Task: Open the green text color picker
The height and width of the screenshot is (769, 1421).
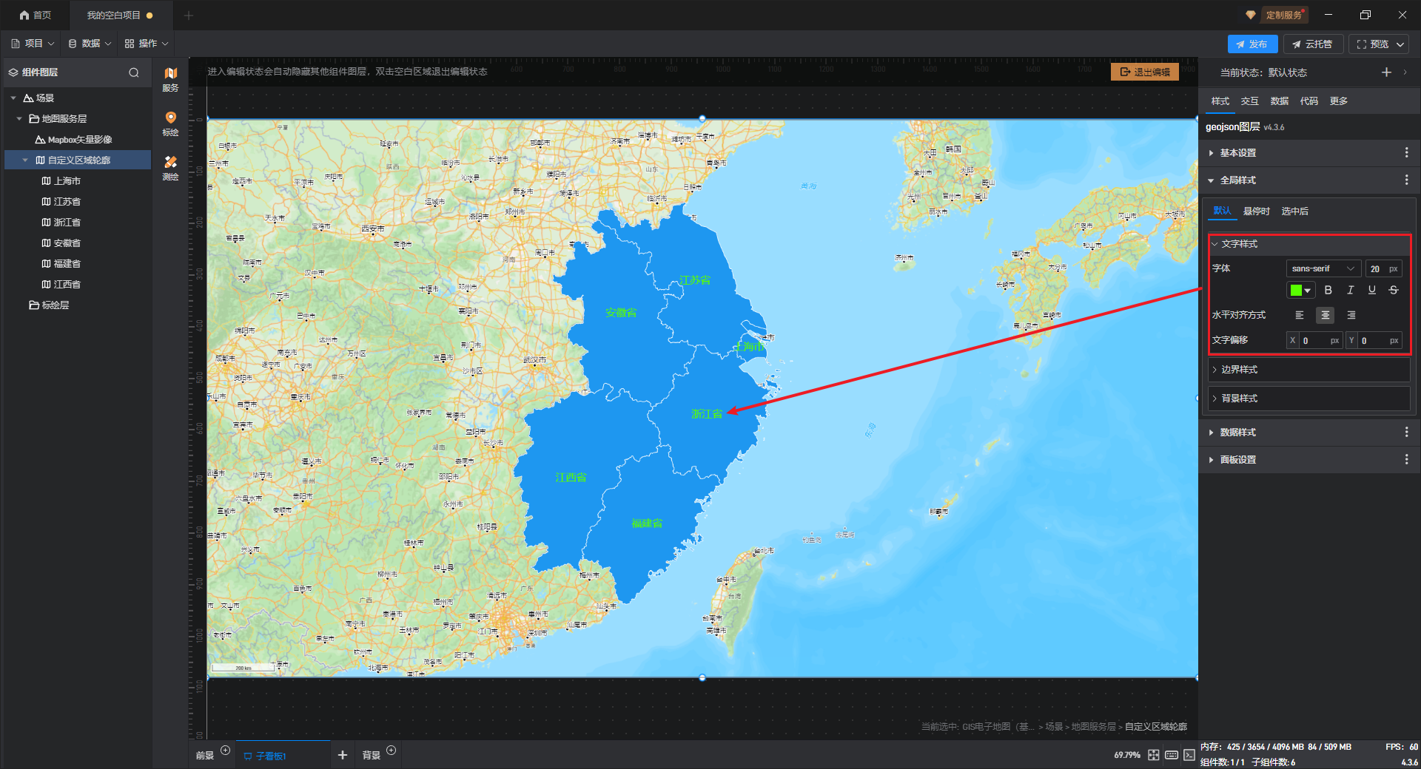Action: 1300,291
